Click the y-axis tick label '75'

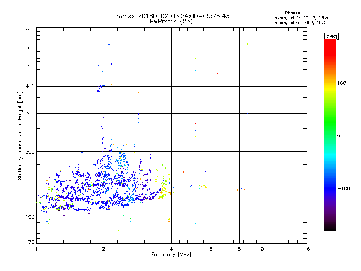pos(32,242)
